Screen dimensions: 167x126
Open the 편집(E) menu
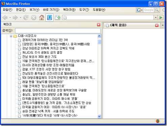coord(21,10)
